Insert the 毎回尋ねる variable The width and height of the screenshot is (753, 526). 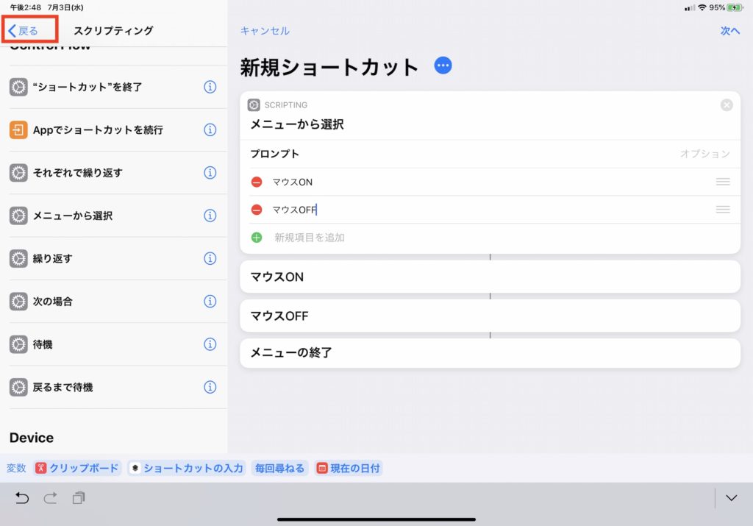point(279,468)
